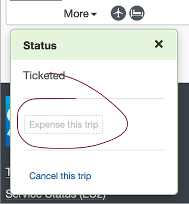Click the hotel bed icon
The height and width of the screenshot is (204, 189).
[x=137, y=13]
